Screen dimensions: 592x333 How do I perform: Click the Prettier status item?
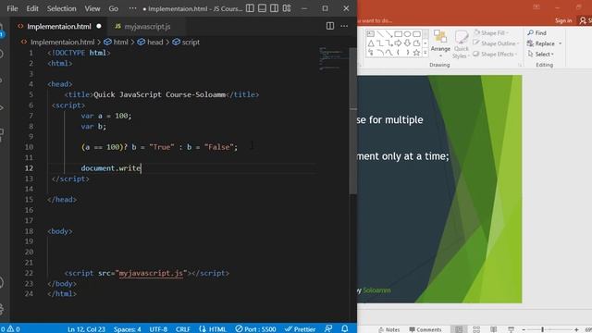click(x=300, y=329)
